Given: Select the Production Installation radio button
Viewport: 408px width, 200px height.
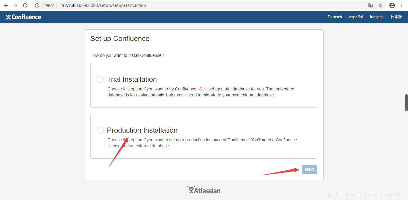Looking at the screenshot, I should tap(100, 130).
